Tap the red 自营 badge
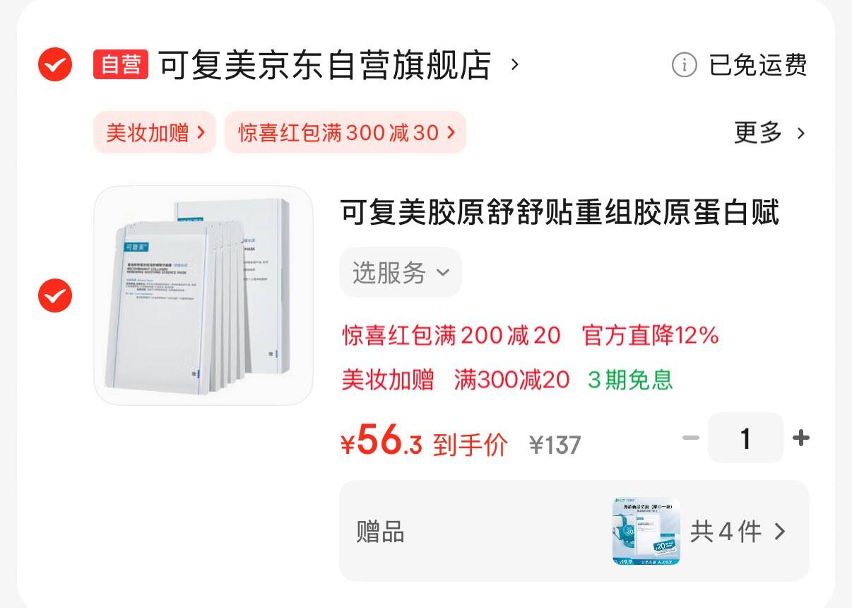852x608 pixels. (x=121, y=65)
